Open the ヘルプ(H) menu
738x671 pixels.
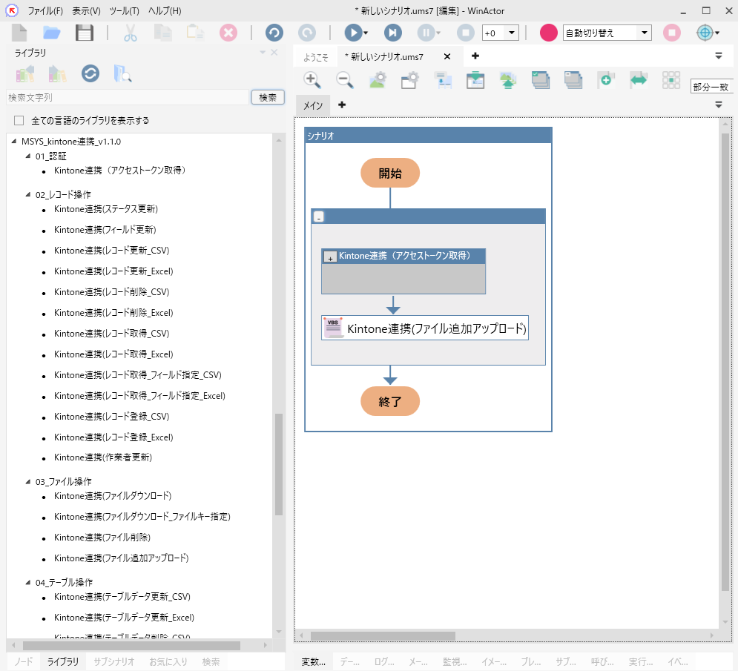tap(165, 11)
